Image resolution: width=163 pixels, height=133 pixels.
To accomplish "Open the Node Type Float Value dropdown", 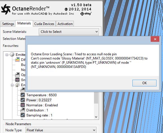I will click(61, 130).
